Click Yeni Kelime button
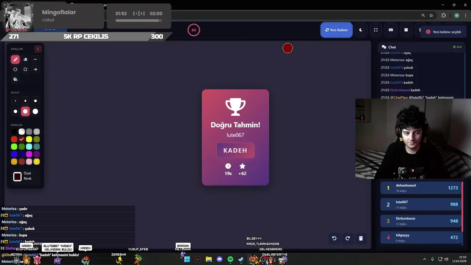Screen dimensions: 471x265 (336, 30)
